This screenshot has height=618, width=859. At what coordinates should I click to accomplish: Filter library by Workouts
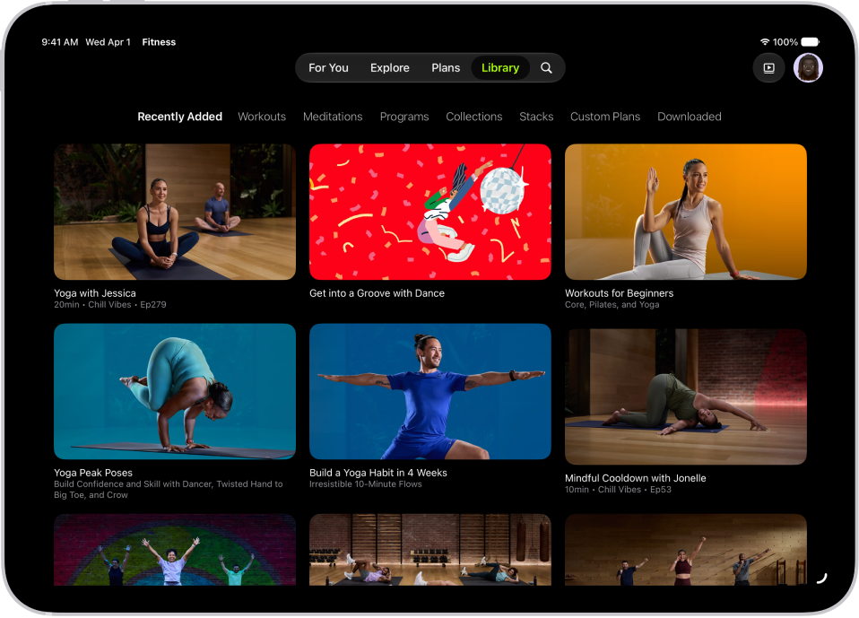[x=262, y=117]
